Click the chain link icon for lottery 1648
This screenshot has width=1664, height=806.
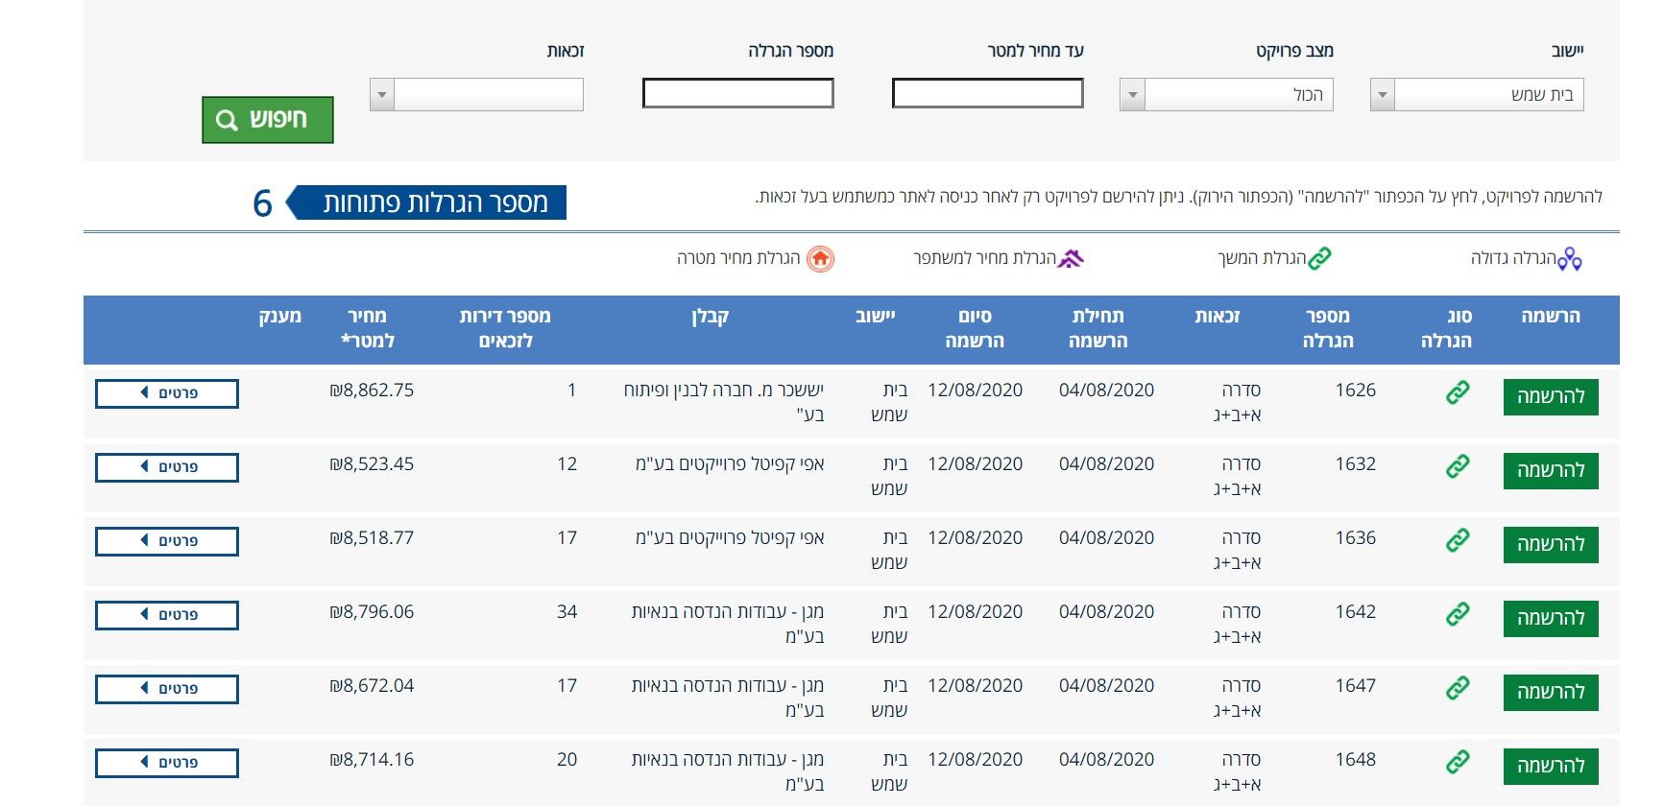pyautogui.click(x=1458, y=762)
